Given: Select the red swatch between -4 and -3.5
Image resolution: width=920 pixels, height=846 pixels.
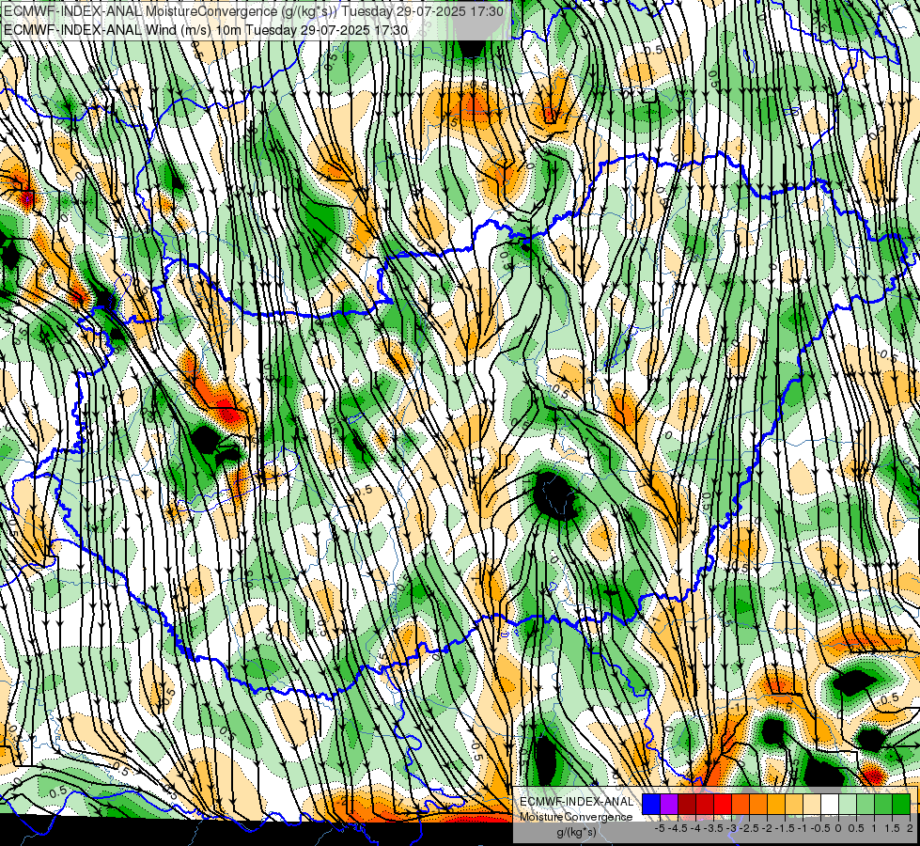Looking at the screenshot, I should coord(705,805).
